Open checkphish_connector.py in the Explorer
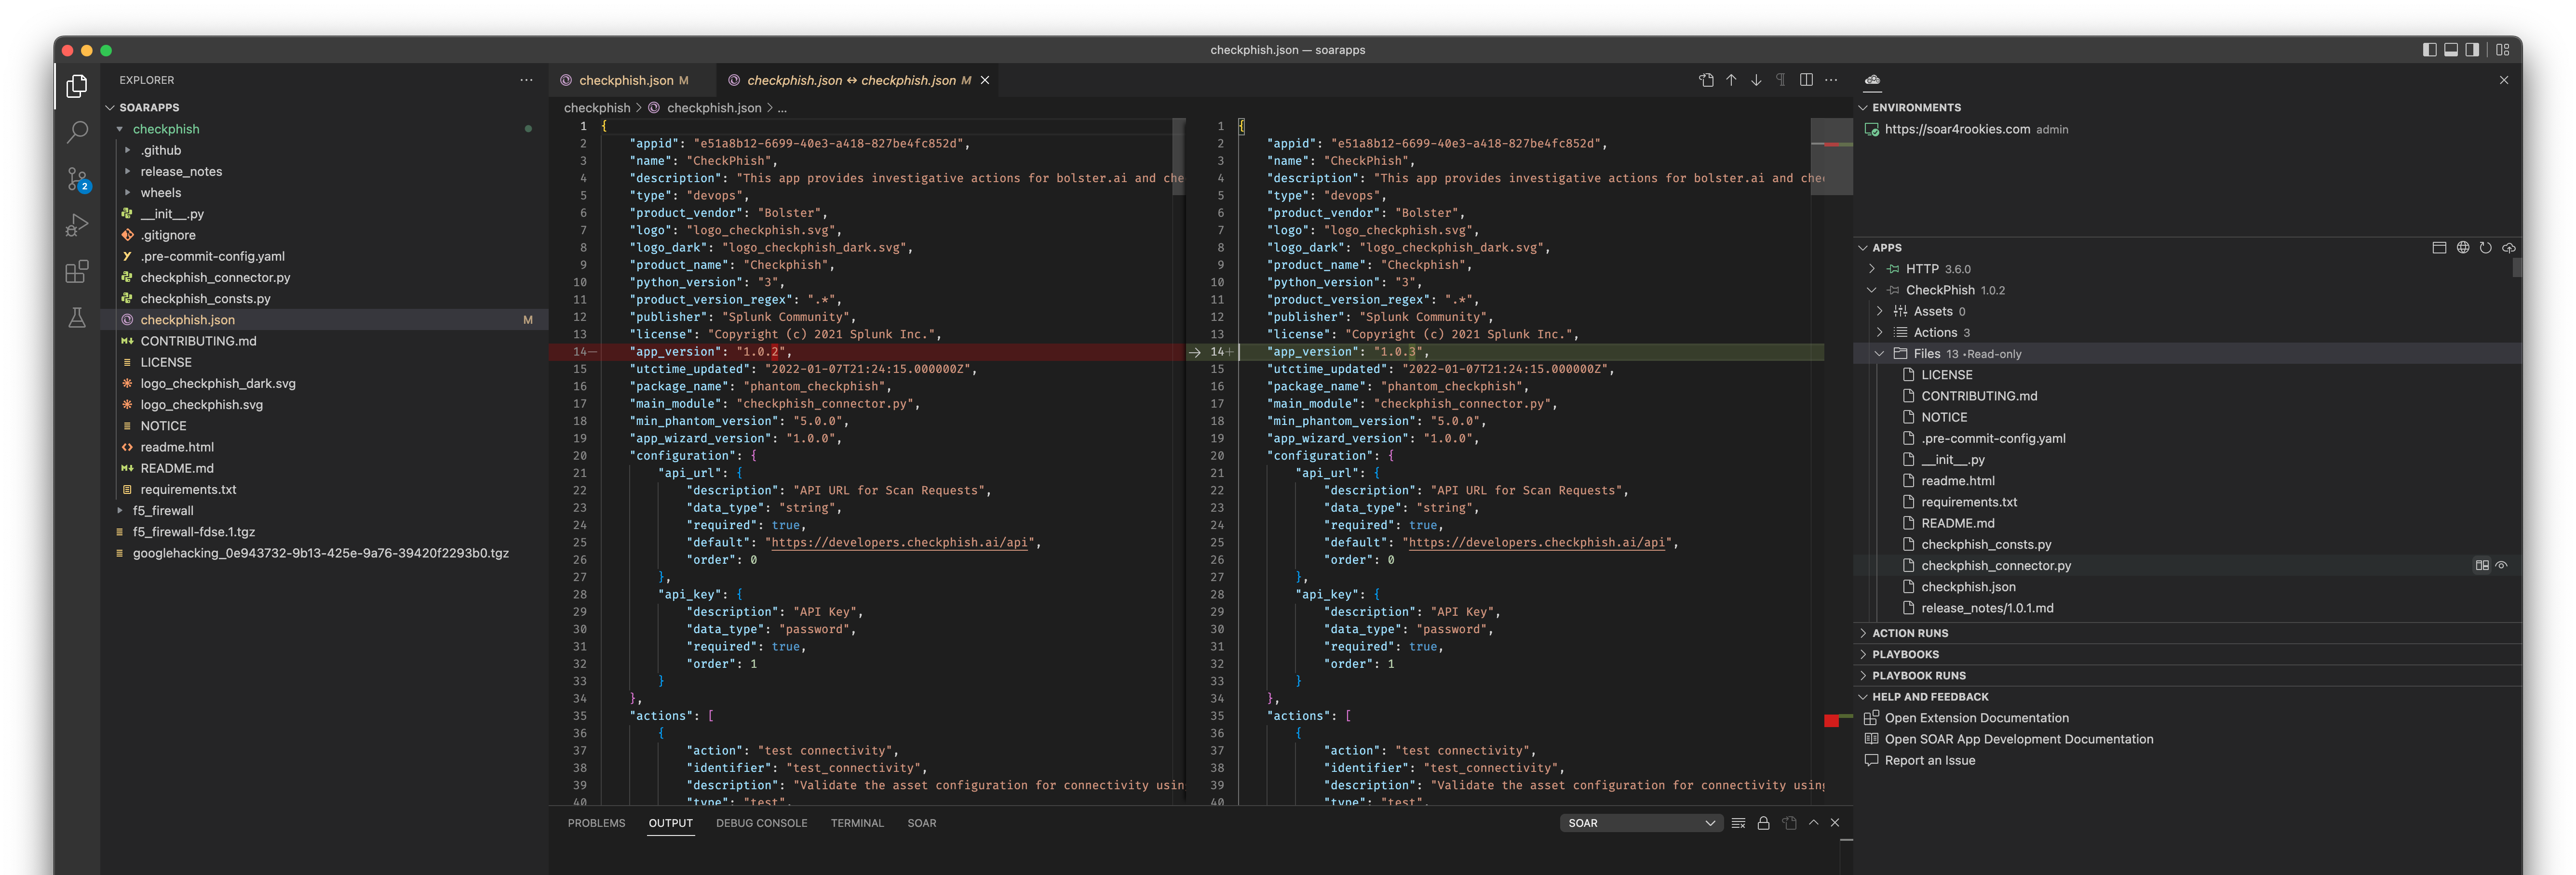Screen dimensions: 2576x875 point(215,278)
